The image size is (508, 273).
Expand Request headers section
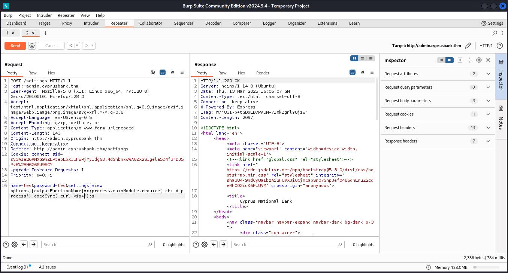[437, 128]
